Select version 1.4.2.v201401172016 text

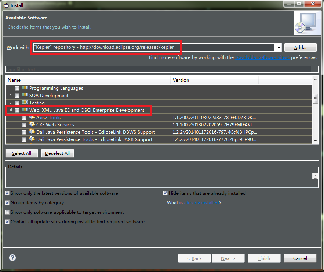click(x=215, y=139)
